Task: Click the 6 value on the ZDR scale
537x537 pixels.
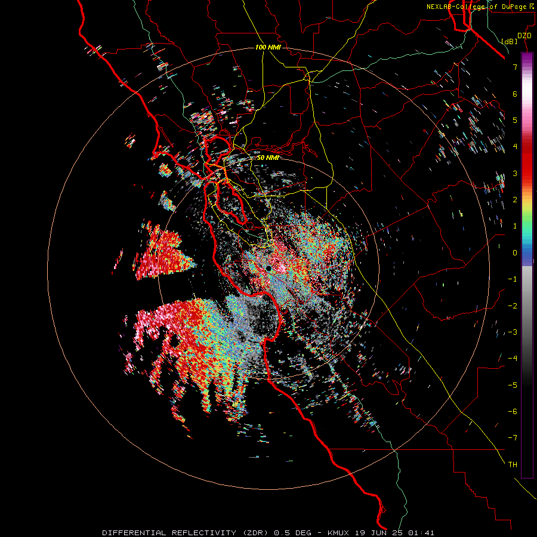Action: pos(515,94)
